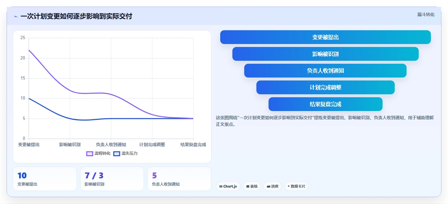This screenshot has width=448, height=204.
Task: Select the 变更被提出 funnel stage bar
Action: coord(325,37)
